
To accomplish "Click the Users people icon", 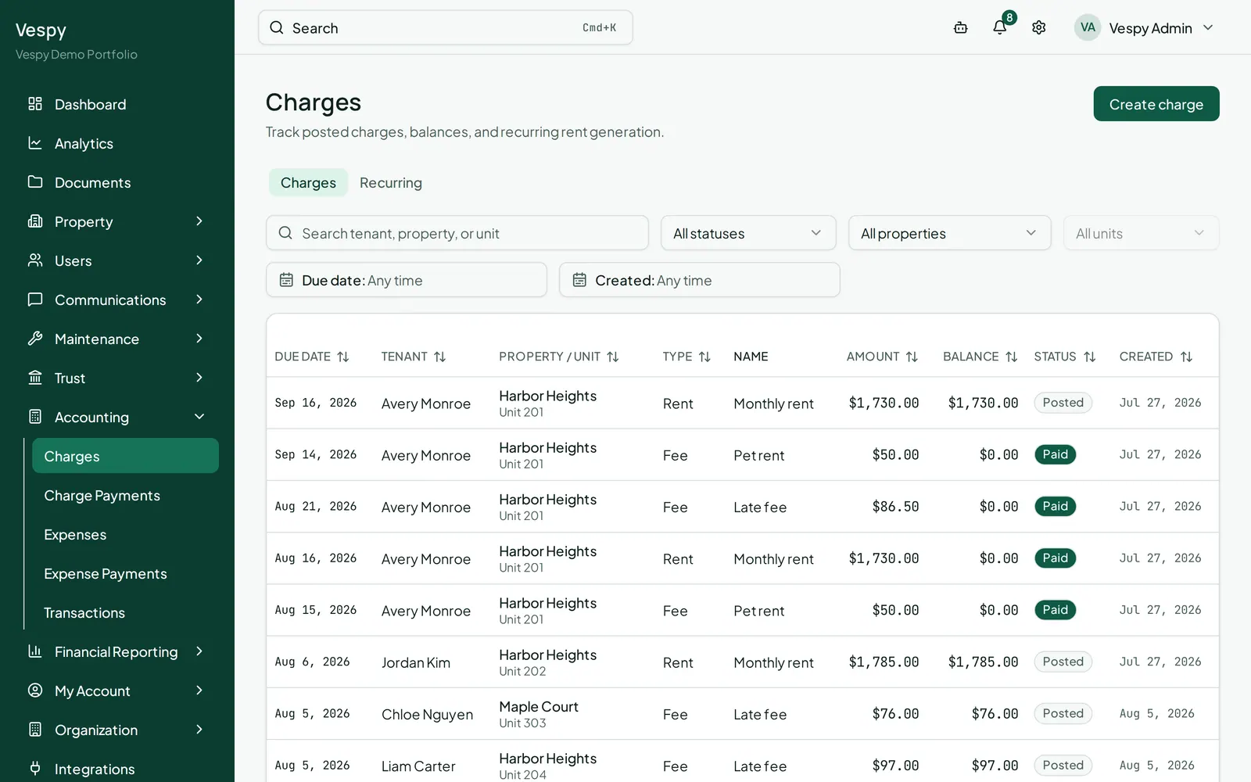I will pyautogui.click(x=35, y=260).
